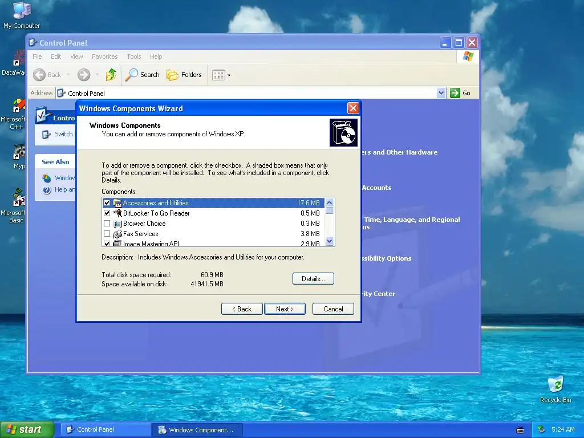Open the Myp raccoon desktop shortcut

coord(19,157)
